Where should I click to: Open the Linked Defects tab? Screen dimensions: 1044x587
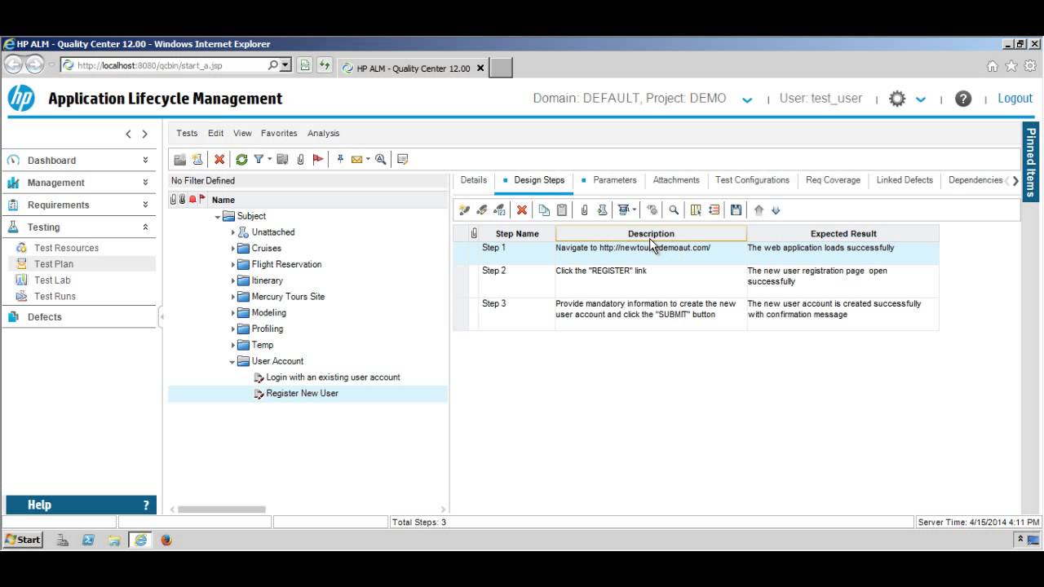click(x=905, y=180)
